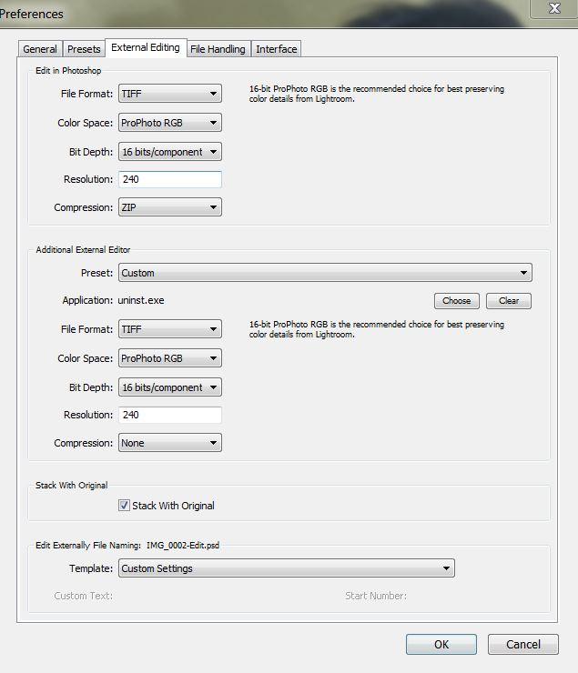Expand the Custom Preset dropdown
This screenshot has height=673, width=578.
coord(325,273)
